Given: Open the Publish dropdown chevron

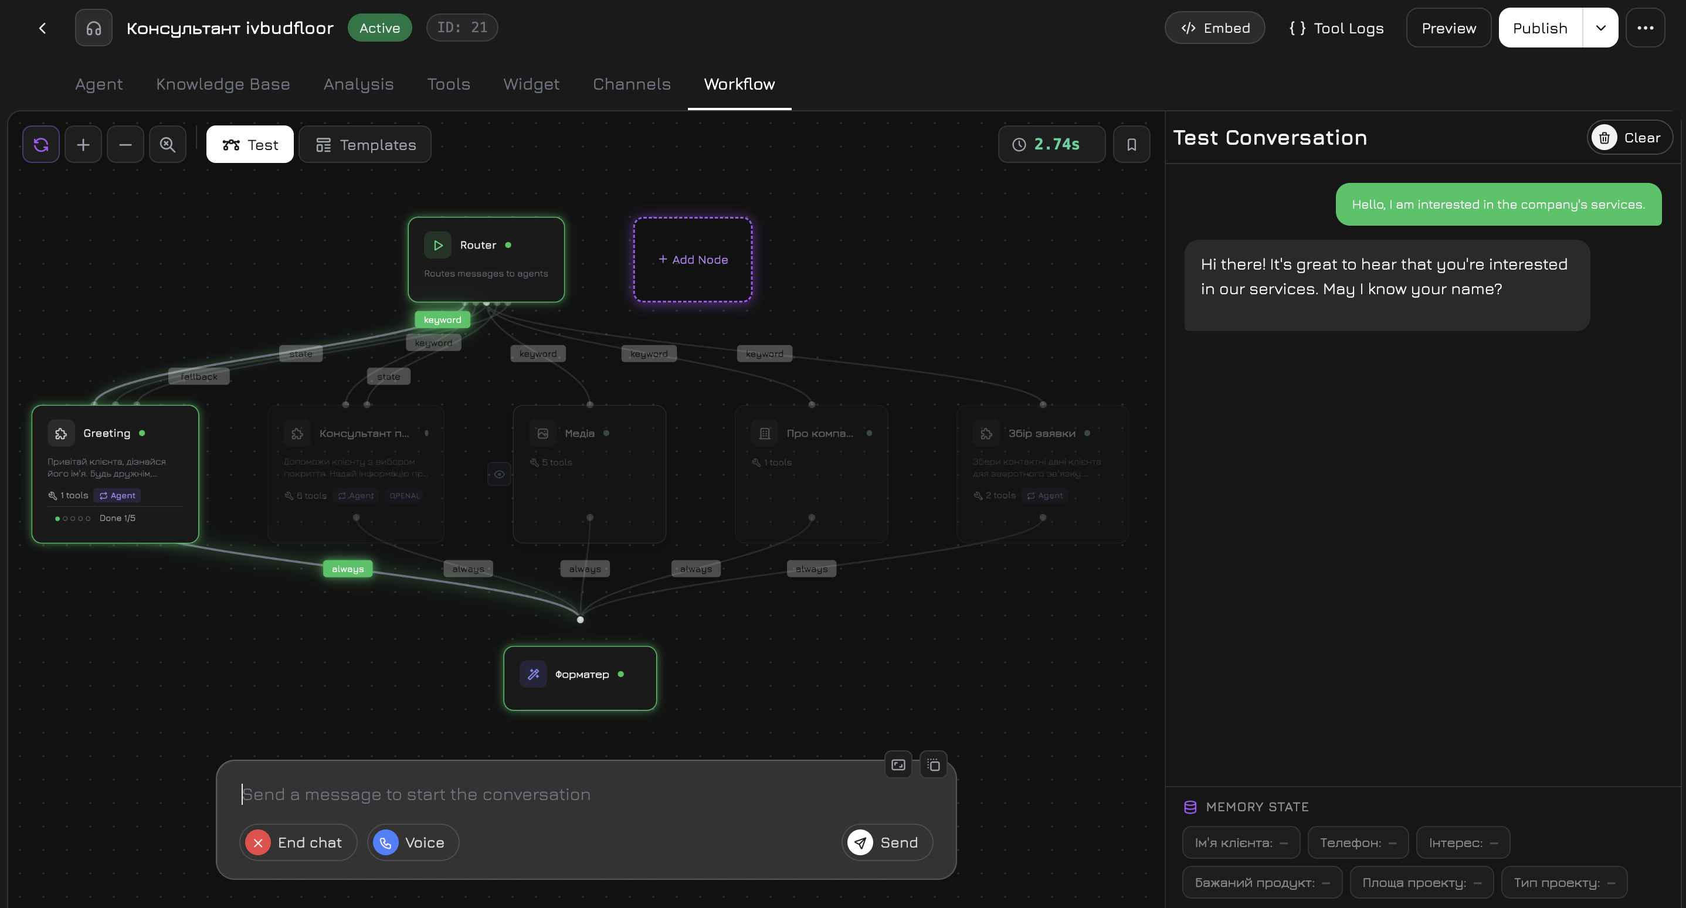Looking at the screenshot, I should 1601,28.
